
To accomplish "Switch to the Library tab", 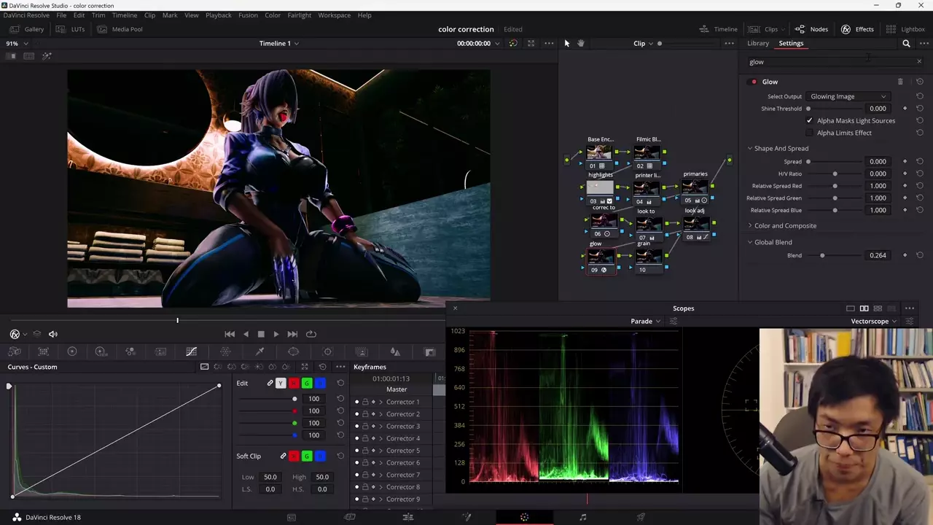I will 757,44.
